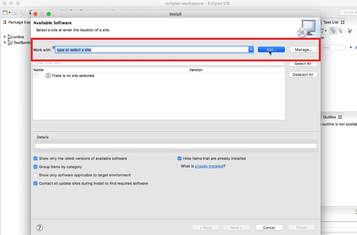
Task: Close the Outline view via X icon
Action: [x=340, y=117]
